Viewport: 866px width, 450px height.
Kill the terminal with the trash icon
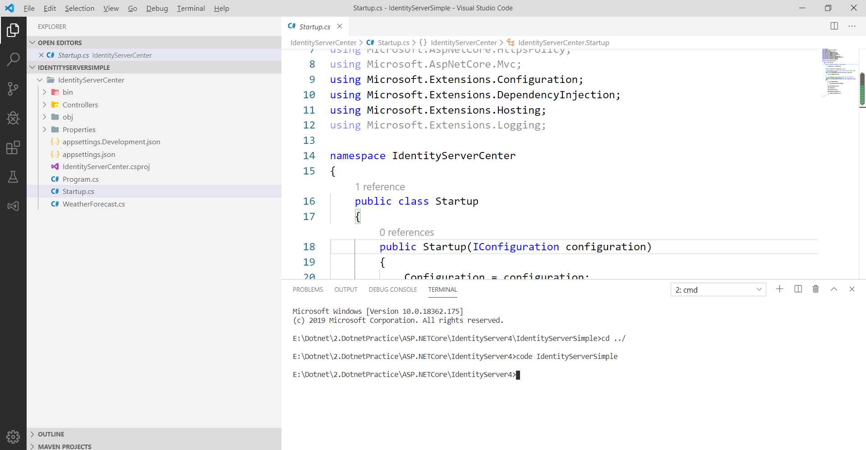click(x=815, y=289)
